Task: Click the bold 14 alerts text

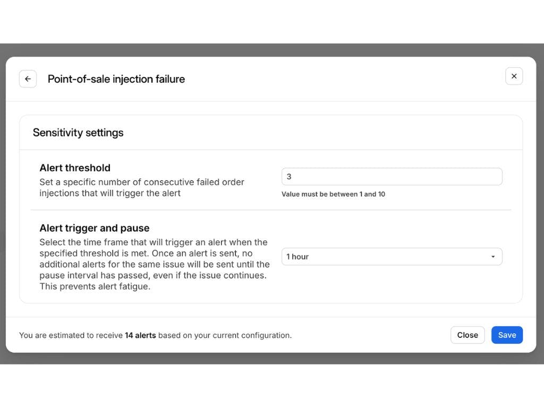Action: coord(140,335)
